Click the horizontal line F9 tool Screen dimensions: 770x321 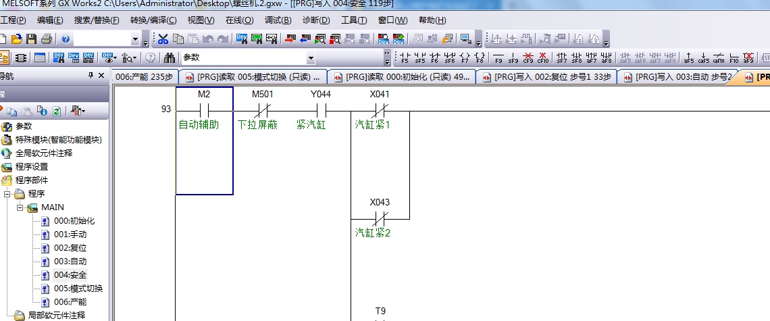point(498,57)
